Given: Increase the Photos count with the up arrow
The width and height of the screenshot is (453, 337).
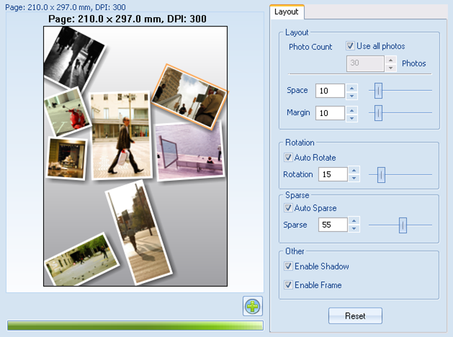Looking at the screenshot, I should point(390,60).
